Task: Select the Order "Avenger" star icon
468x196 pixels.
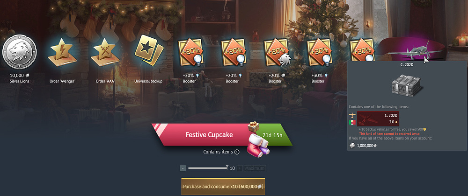Action: (62, 52)
